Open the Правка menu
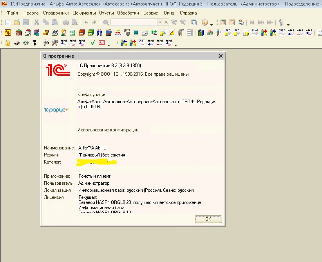The width and height of the screenshot is (322, 262). (x=31, y=13)
